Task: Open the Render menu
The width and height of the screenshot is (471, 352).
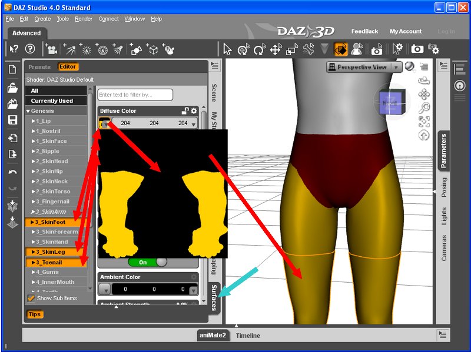Action: click(84, 19)
